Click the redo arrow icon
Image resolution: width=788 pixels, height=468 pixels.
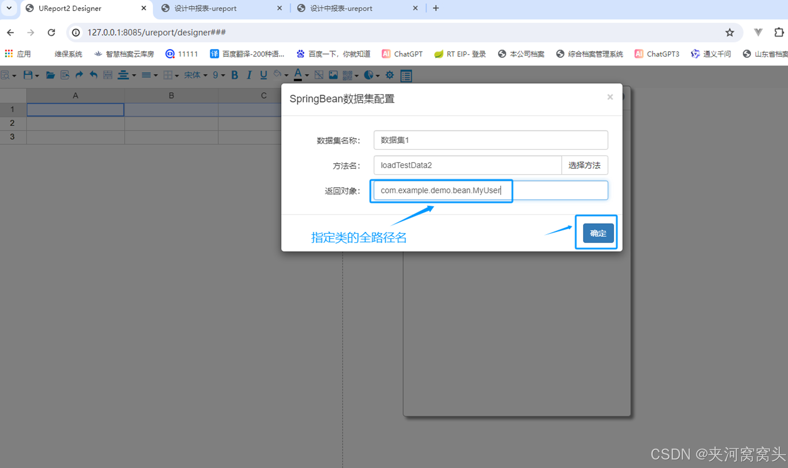click(79, 75)
